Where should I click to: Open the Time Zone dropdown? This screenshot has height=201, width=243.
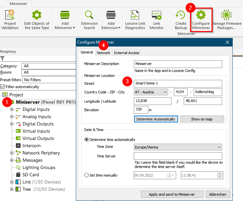tap(178, 147)
